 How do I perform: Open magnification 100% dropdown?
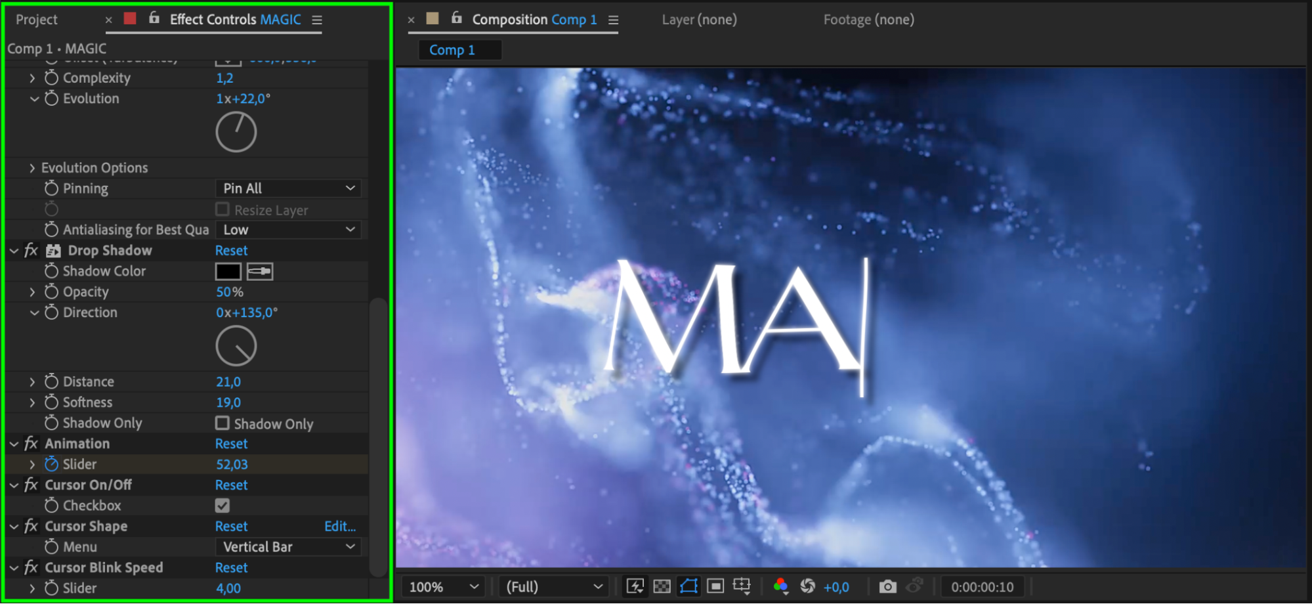click(x=443, y=587)
